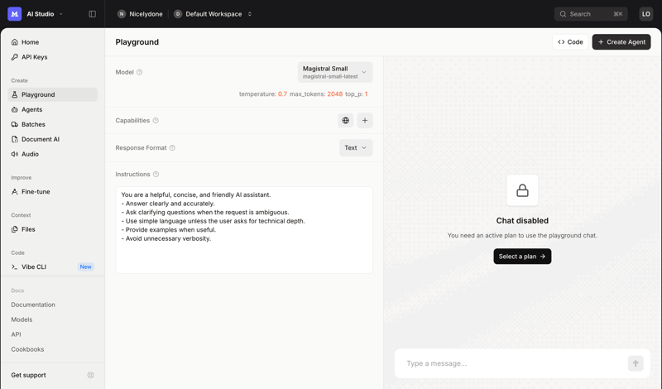The width and height of the screenshot is (662, 389).
Task: Click the LO user avatar
Action: 646,14
